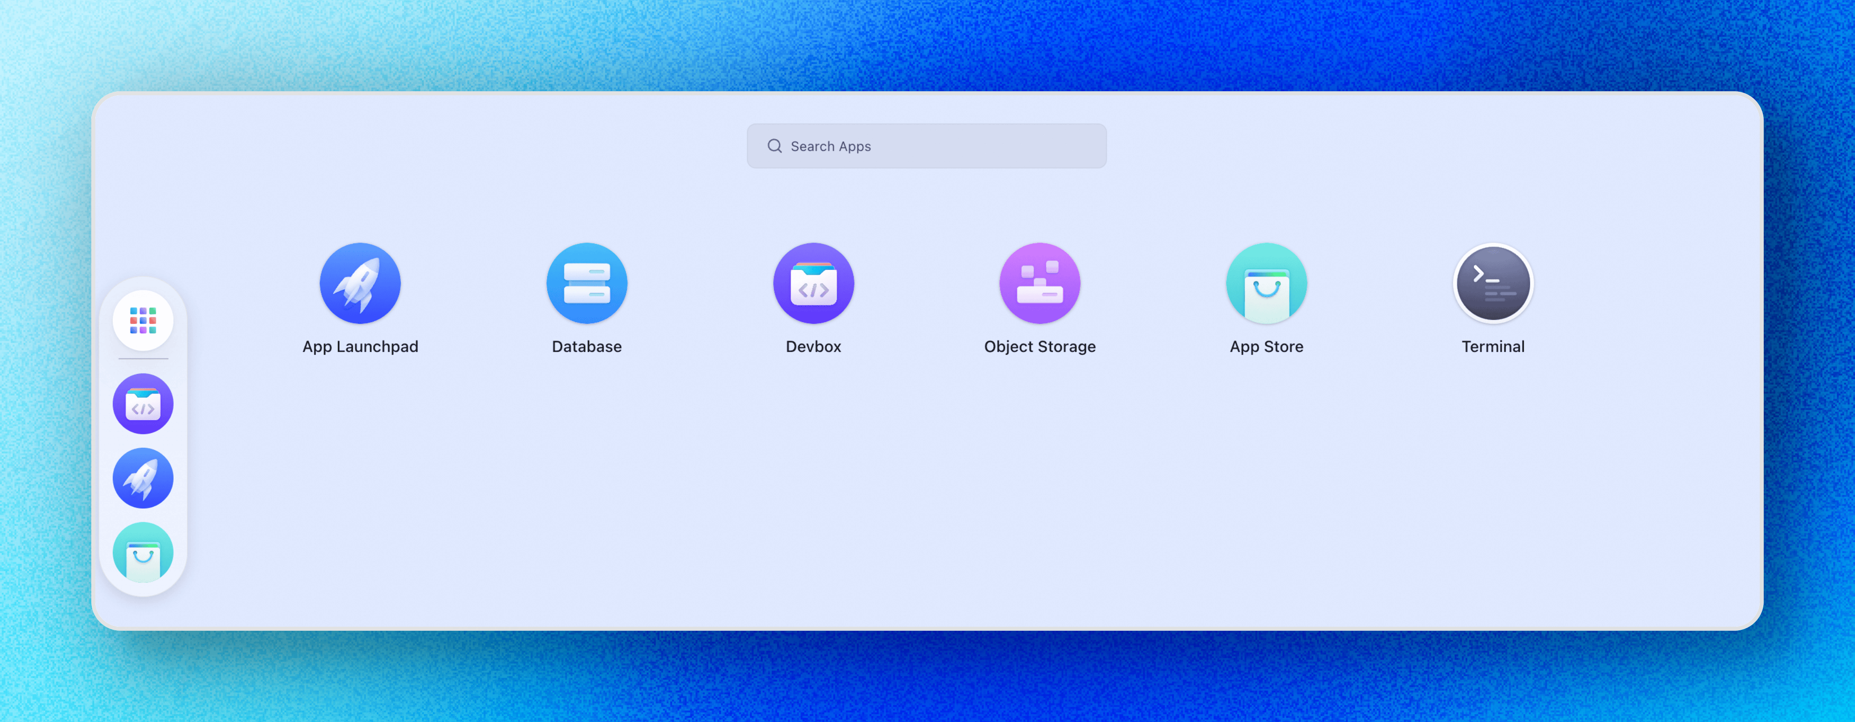Click the "Terminal" label text
The image size is (1855, 722).
(x=1493, y=347)
